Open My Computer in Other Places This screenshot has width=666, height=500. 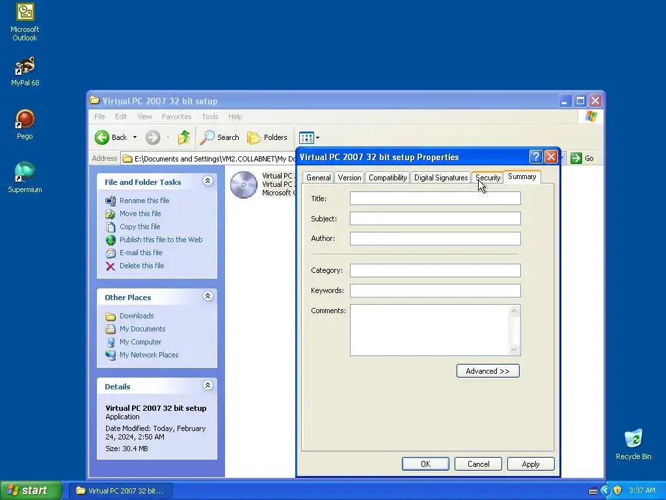click(x=140, y=342)
